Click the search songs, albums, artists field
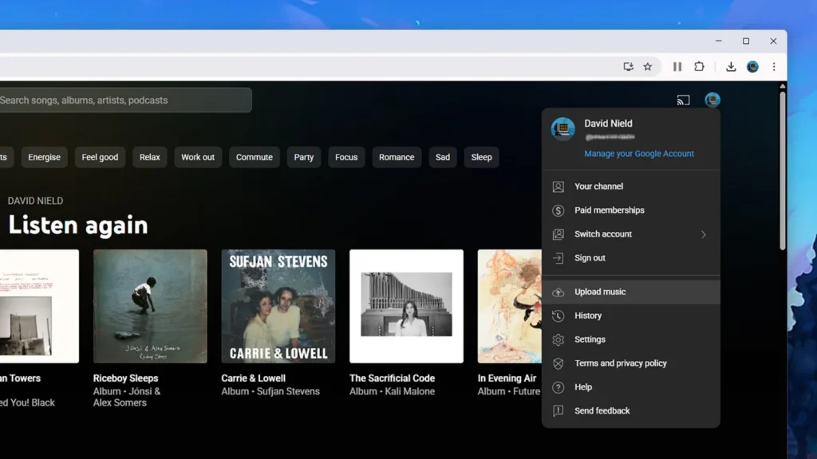Viewport: 817px width, 459px height. coord(125,100)
